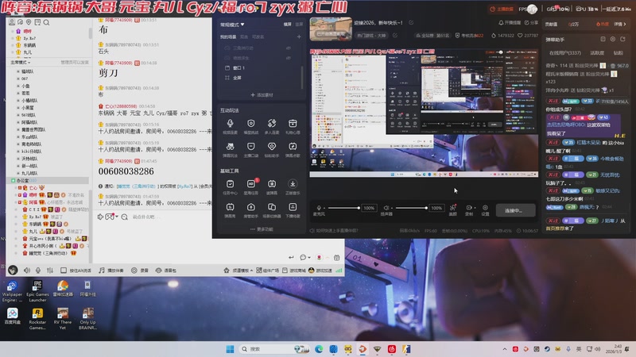Switch to 竖屏 orientation
Viewport: 636px width, 357px height.
[299, 25]
